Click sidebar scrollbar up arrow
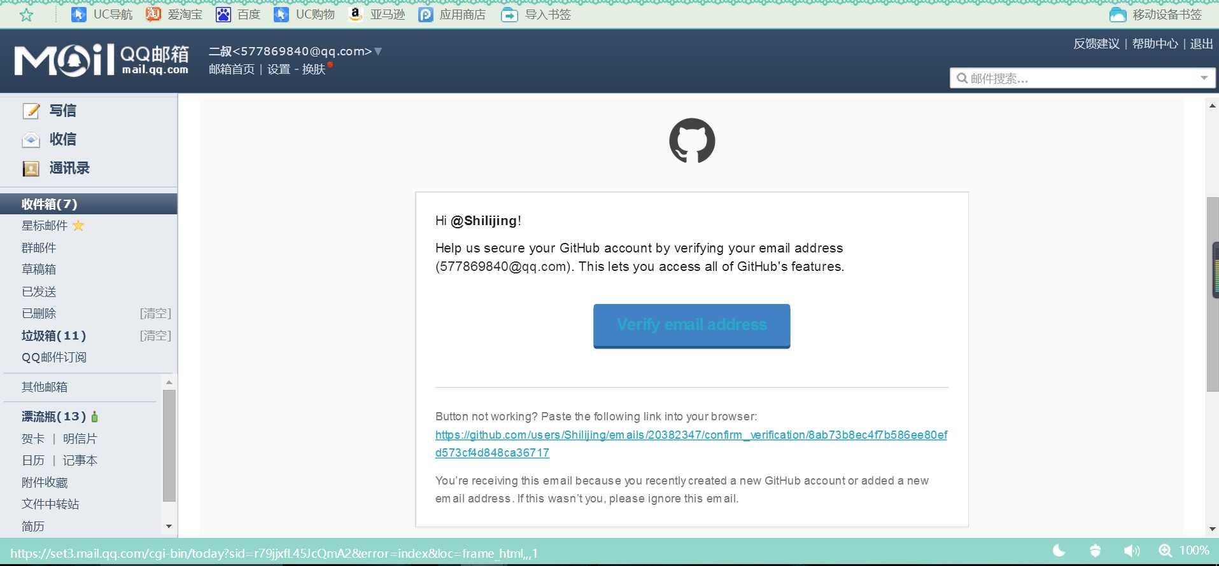The height and width of the screenshot is (566, 1219). coord(169,382)
